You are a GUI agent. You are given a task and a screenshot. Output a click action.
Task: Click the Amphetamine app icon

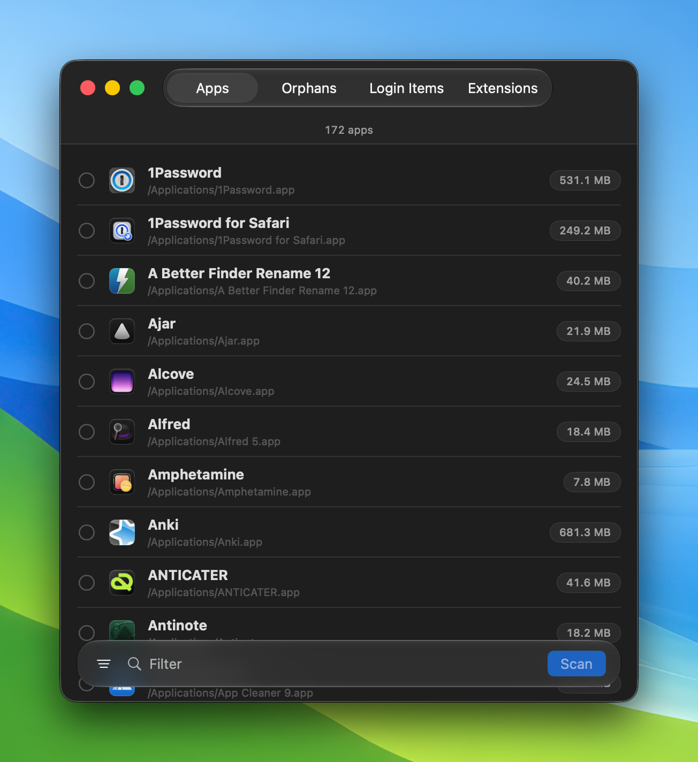(x=122, y=482)
